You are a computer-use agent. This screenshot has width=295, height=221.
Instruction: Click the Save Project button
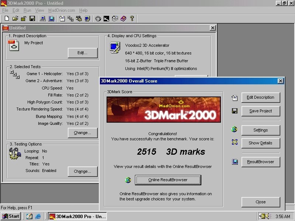click(260, 111)
